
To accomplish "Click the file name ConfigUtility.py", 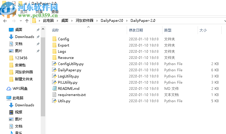I will pos(71,64).
